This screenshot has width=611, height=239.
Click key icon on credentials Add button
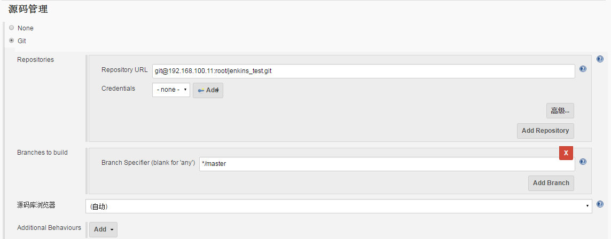coord(201,90)
